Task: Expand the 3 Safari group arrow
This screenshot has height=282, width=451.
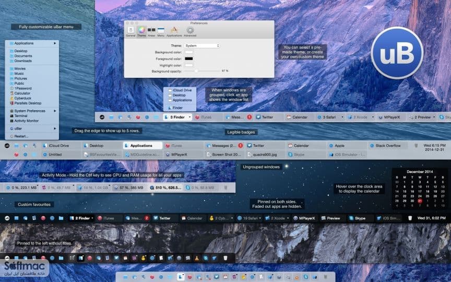Action: [x=342, y=117]
